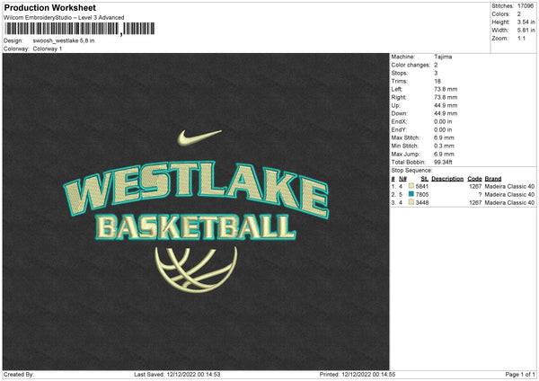This screenshot has width=539, height=381.
Task: Click the Stitches value '17096'
Action: pyautogui.click(x=526, y=6)
